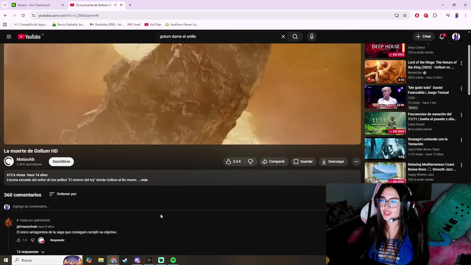
Task: Open the Recibidos (956) bookmark
Action: (106, 25)
